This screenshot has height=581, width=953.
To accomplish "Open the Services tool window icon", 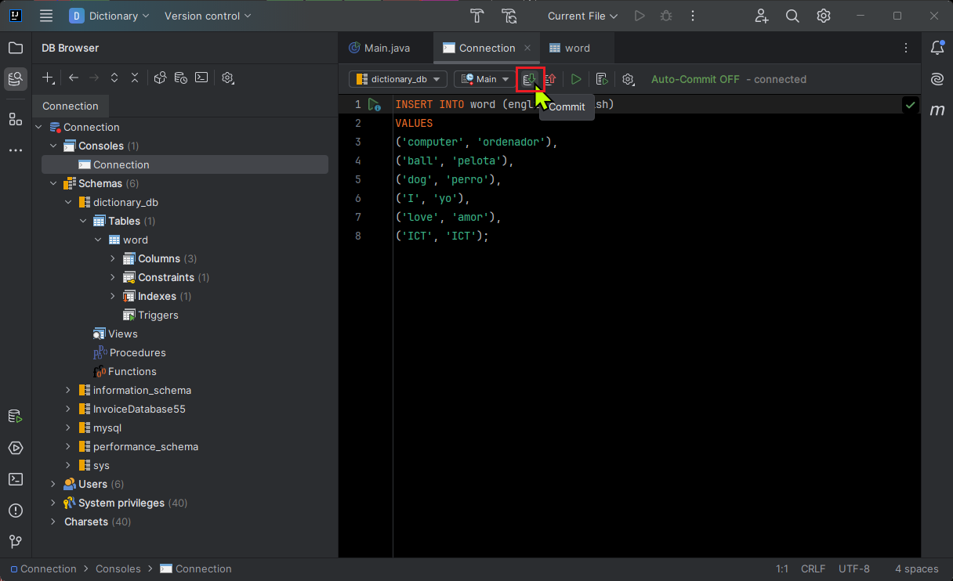I will tap(15, 448).
